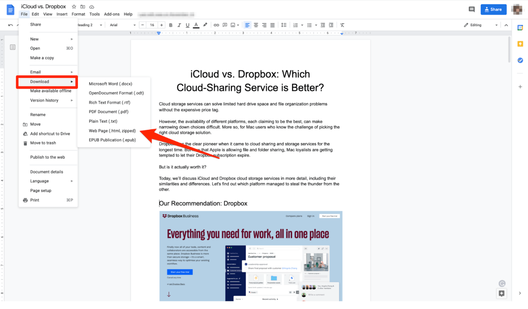Select the paint format tool
Screen dimensions: 528x309
click(x=205, y=25)
